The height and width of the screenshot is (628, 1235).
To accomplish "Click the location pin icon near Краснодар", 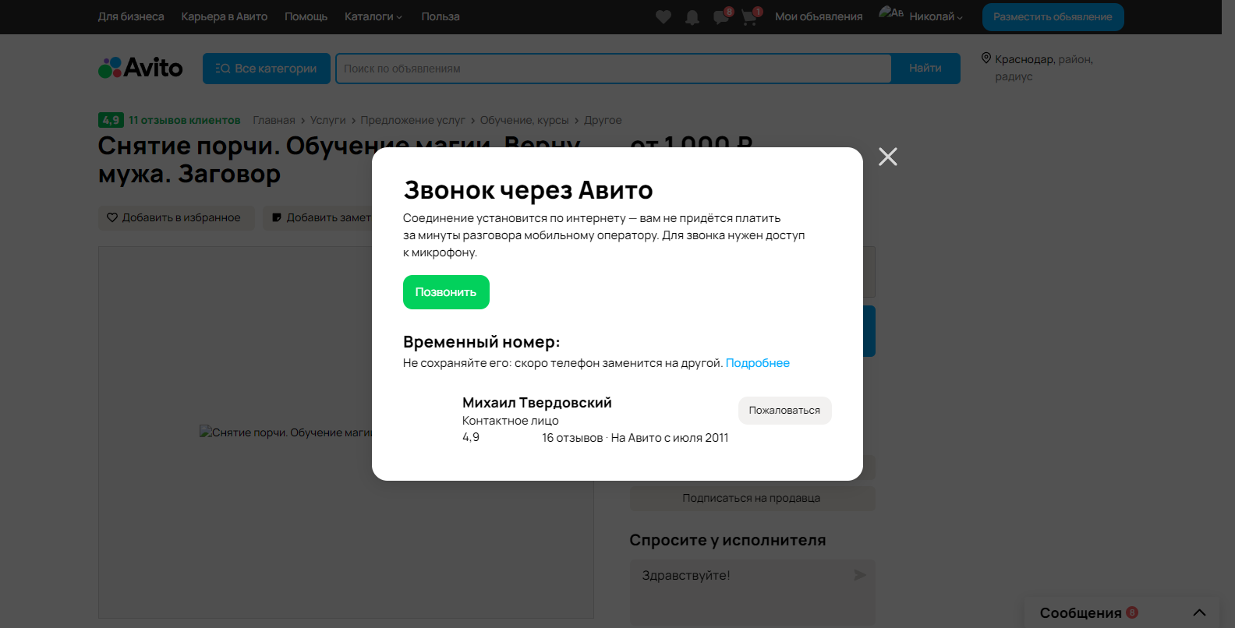I will (x=986, y=58).
